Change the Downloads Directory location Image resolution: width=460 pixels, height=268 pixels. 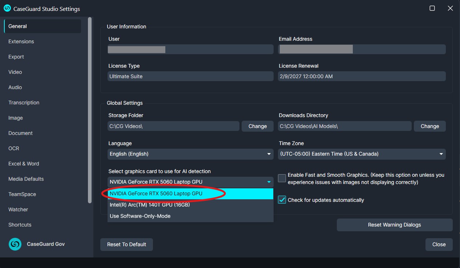[430, 126]
